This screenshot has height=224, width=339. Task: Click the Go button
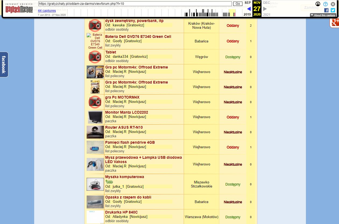pyautogui.click(x=238, y=4)
